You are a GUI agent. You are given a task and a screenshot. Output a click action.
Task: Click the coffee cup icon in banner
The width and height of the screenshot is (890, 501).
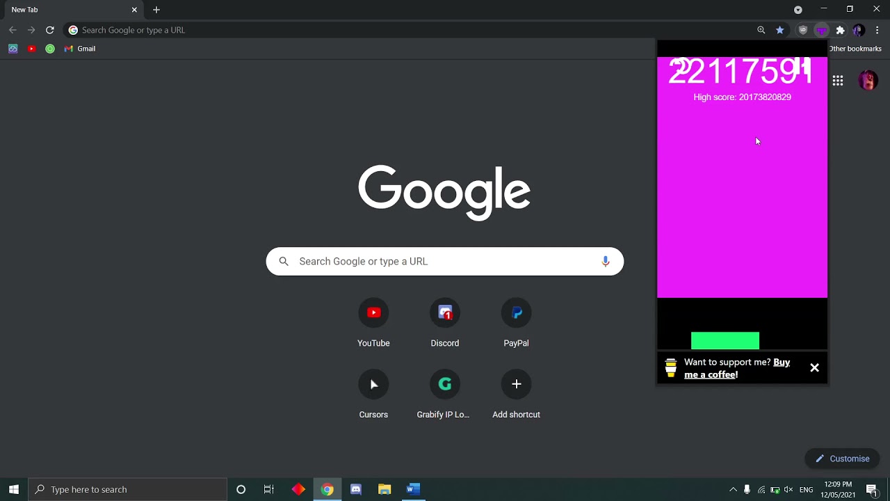(x=670, y=369)
